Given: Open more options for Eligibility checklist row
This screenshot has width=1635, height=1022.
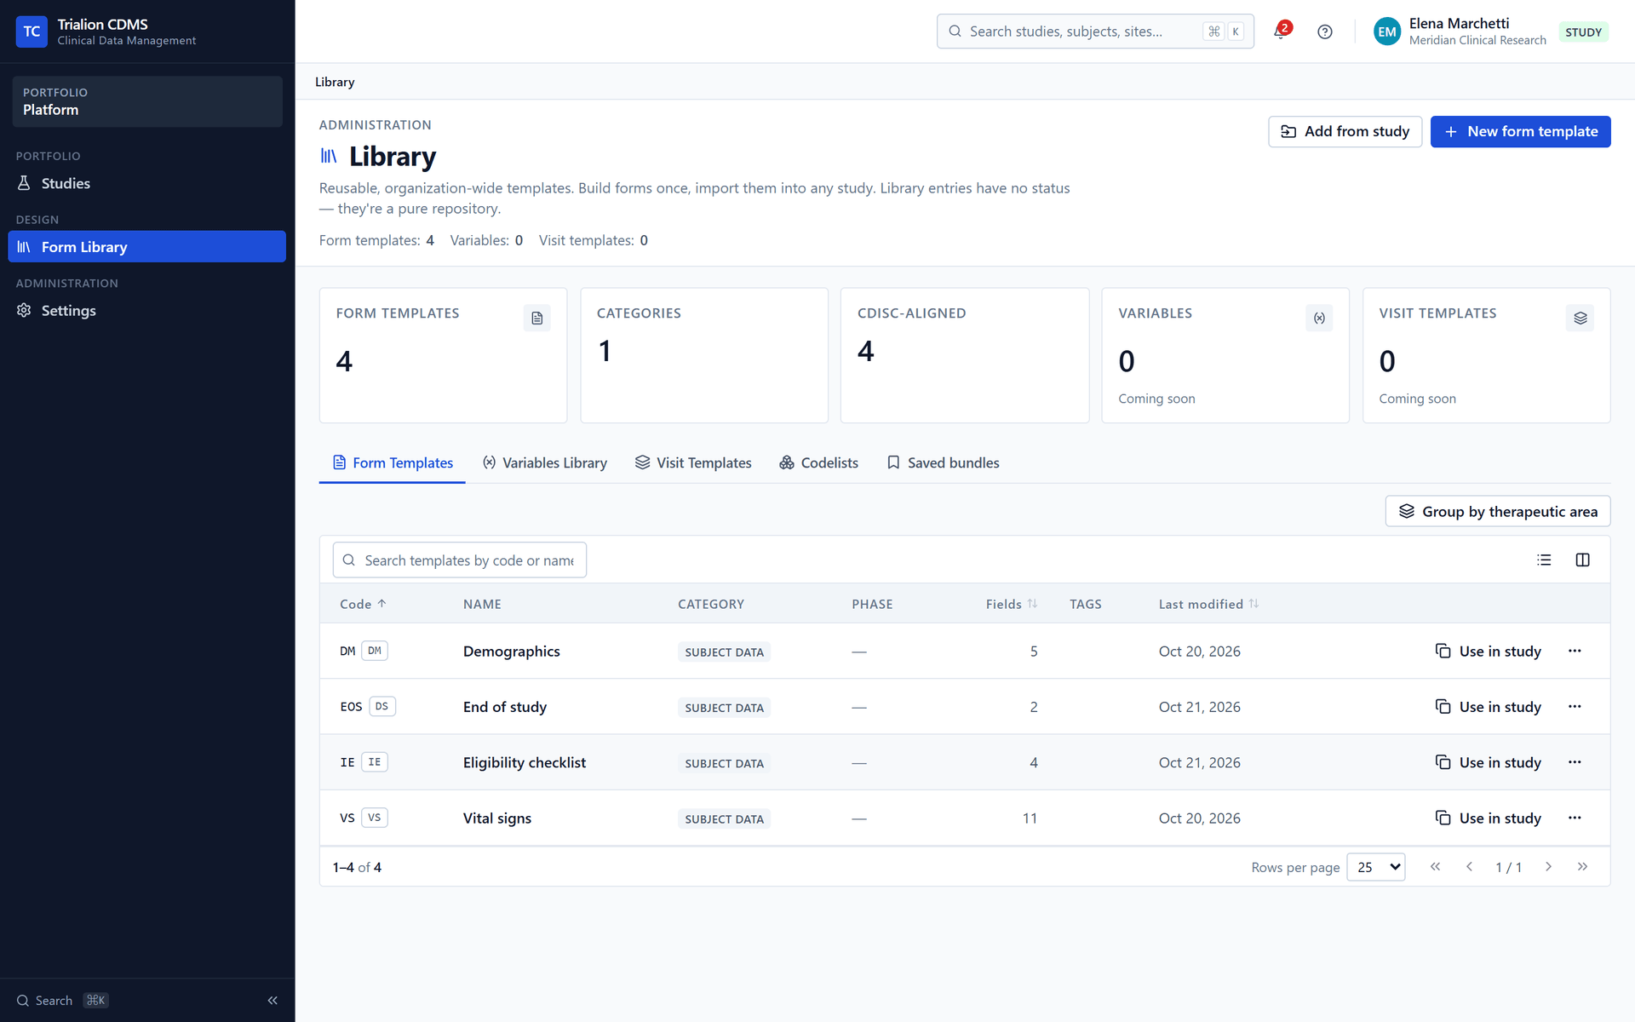Looking at the screenshot, I should (1575, 762).
